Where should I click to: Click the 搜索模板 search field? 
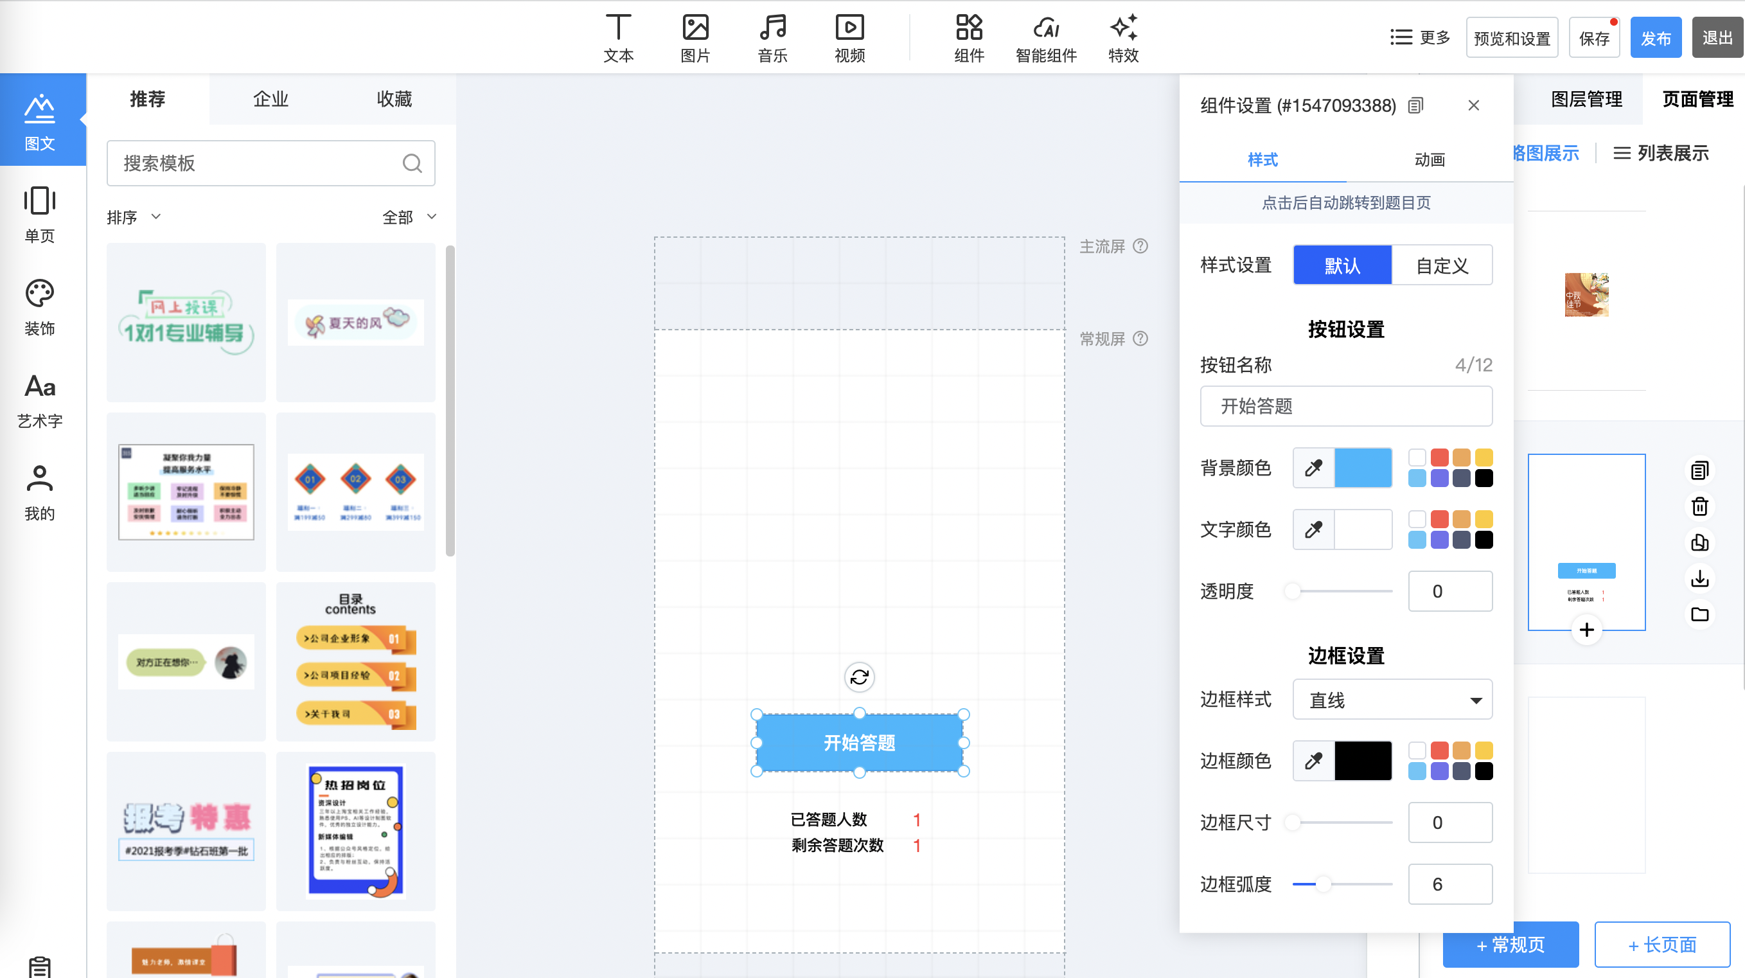point(270,163)
